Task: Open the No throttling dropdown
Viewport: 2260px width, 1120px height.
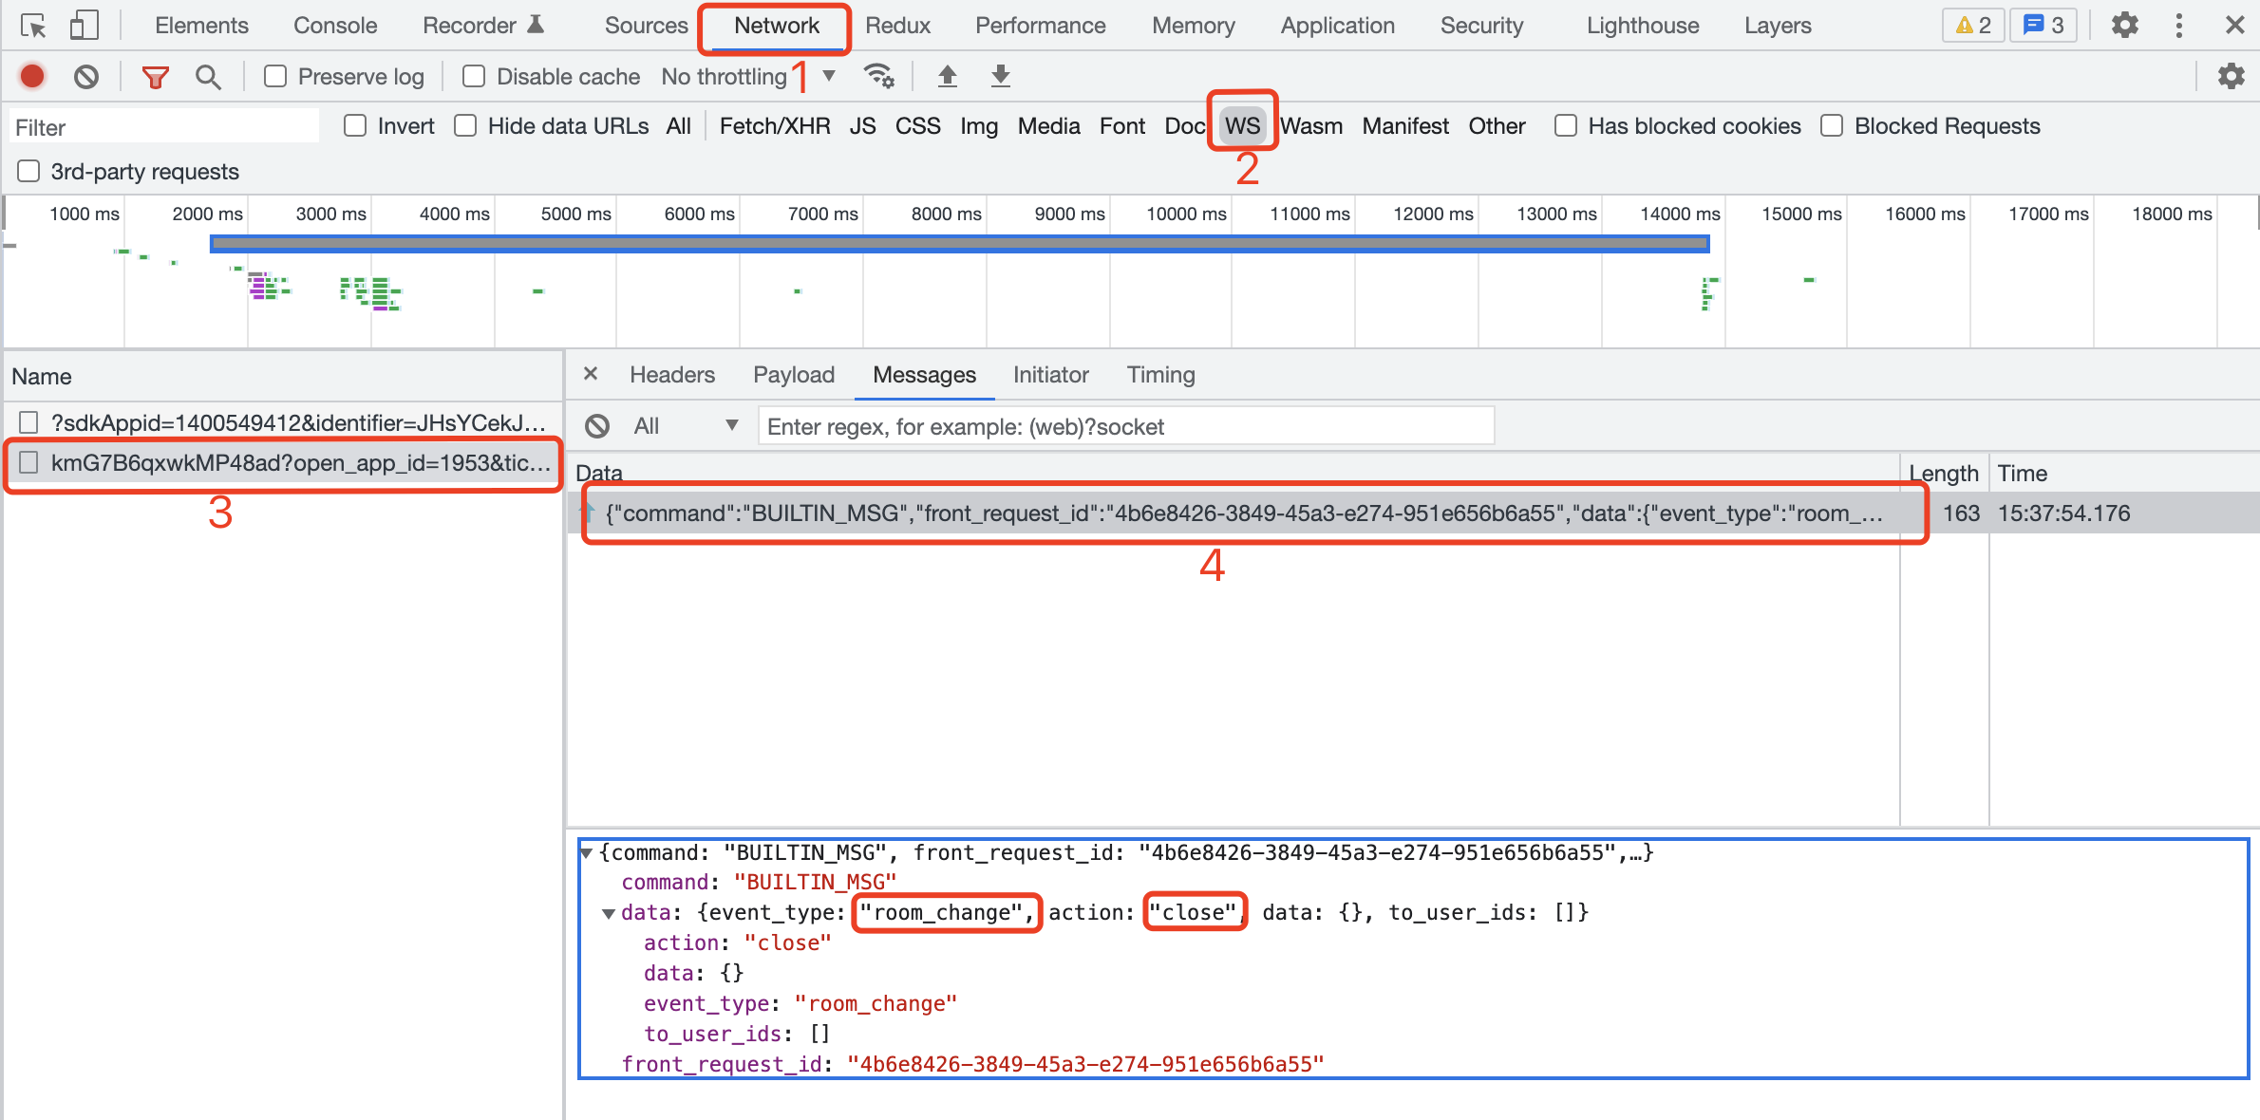Action: (748, 76)
